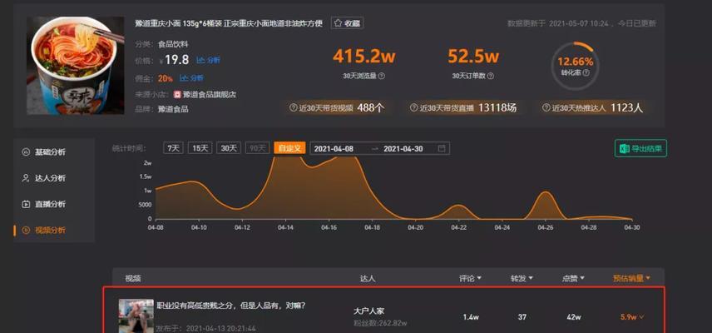The image size is (712, 333).
Task: Click the 近30天带货直播 13118场 stat
Action: 463,108
